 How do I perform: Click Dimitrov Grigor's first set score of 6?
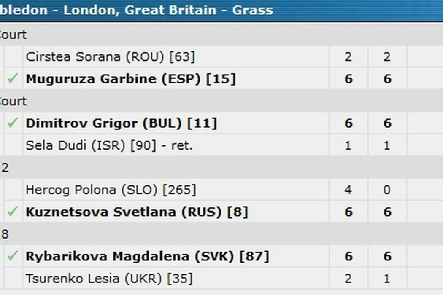coord(348,123)
